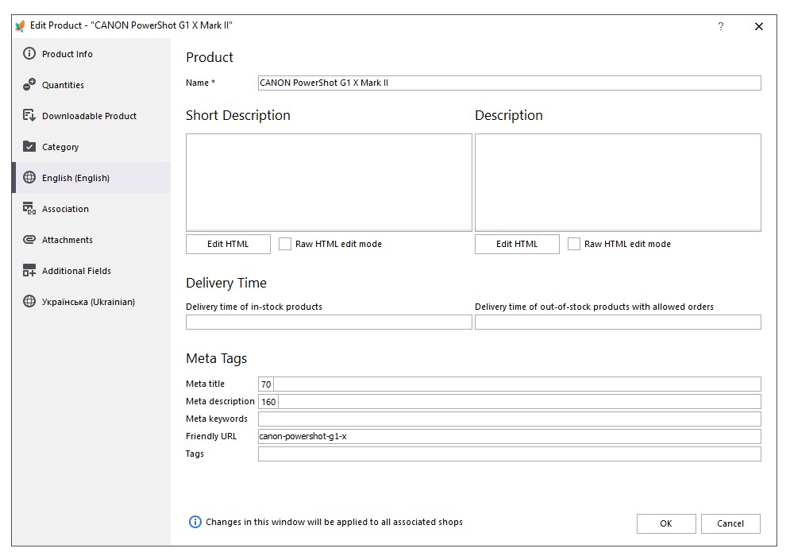
Task: Click the 70 character counter of Meta title
Action: [x=266, y=384]
